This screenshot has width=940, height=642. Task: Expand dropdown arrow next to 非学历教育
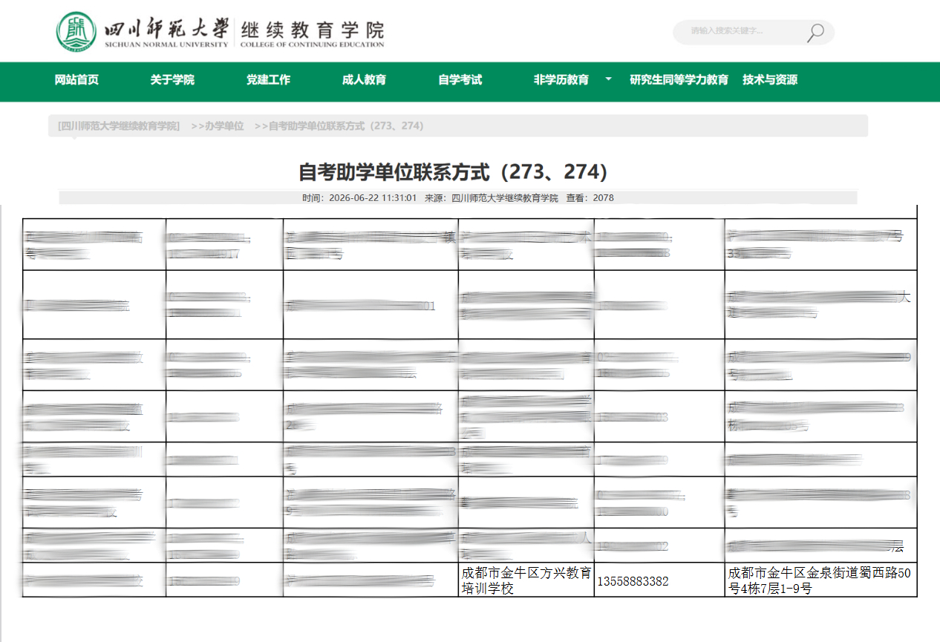609,79
